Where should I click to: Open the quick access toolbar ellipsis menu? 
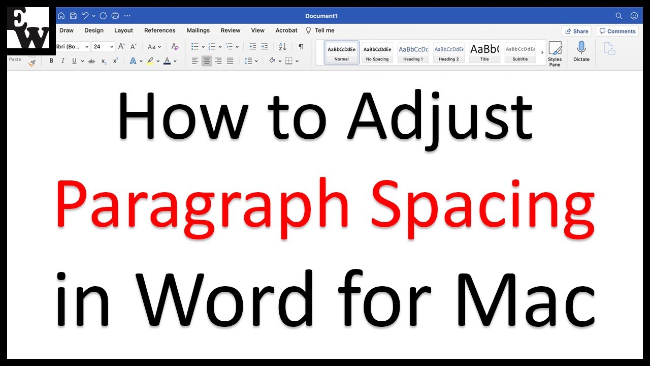[x=127, y=16]
